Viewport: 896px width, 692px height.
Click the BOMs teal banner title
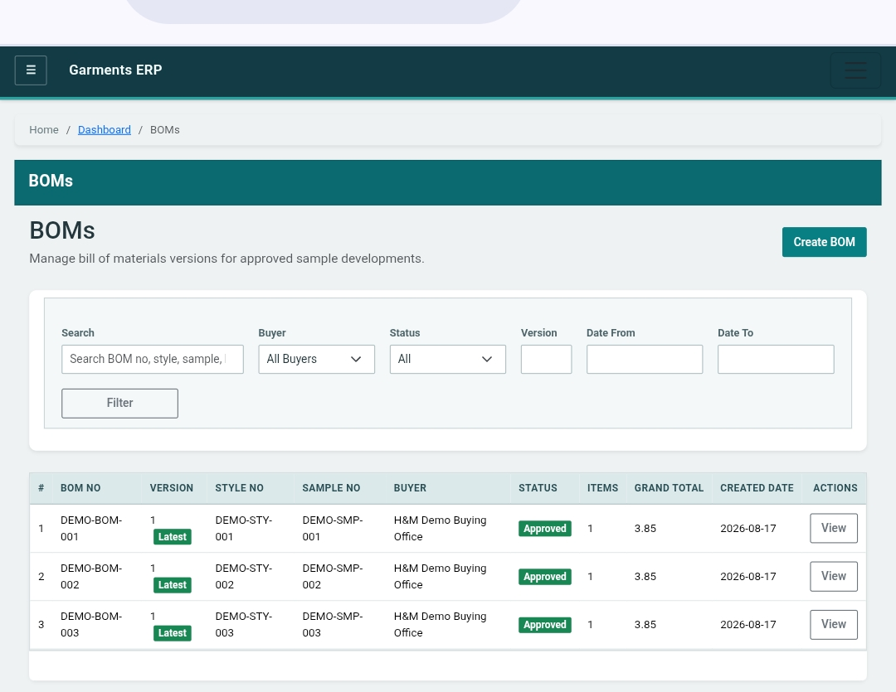pyautogui.click(x=51, y=181)
